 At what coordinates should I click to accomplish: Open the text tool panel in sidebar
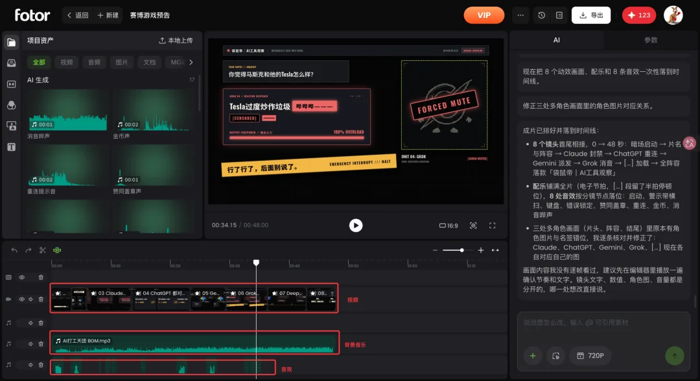pyautogui.click(x=12, y=147)
